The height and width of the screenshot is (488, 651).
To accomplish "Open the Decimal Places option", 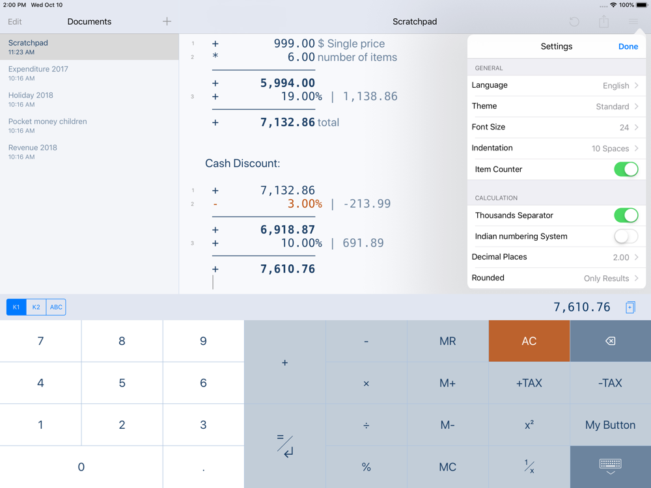I will point(557,257).
